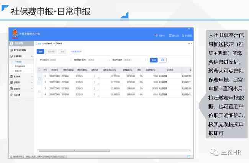
Task: Expand the 证明打印 sidebar arrow
Action: pos(32,82)
